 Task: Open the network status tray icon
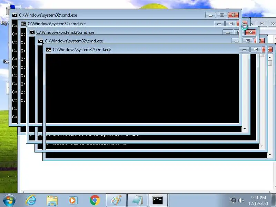233,200
